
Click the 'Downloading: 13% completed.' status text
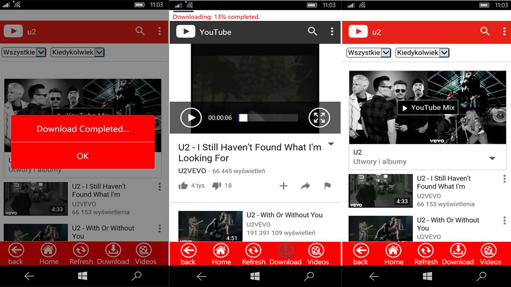pyautogui.click(x=216, y=17)
